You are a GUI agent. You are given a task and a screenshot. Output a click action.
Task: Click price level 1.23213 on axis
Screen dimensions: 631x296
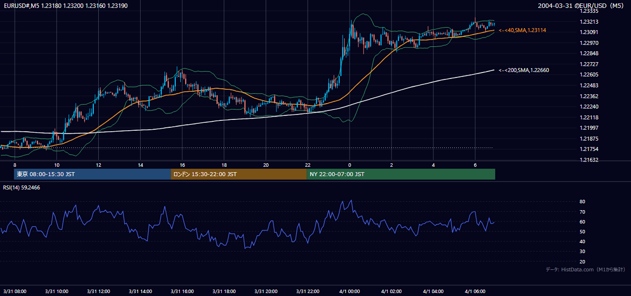pyautogui.click(x=589, y=22)
